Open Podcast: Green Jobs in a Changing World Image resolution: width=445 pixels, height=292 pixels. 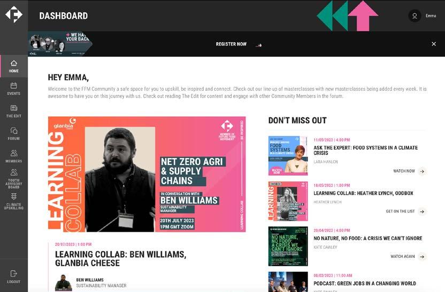click(365, 283)
